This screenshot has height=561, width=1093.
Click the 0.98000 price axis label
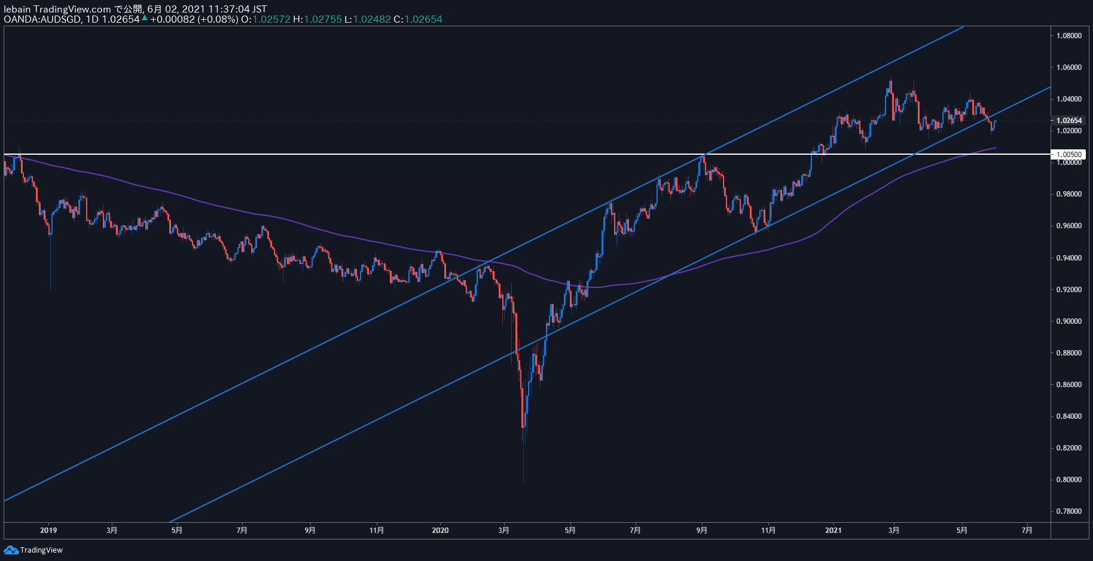1068,194
